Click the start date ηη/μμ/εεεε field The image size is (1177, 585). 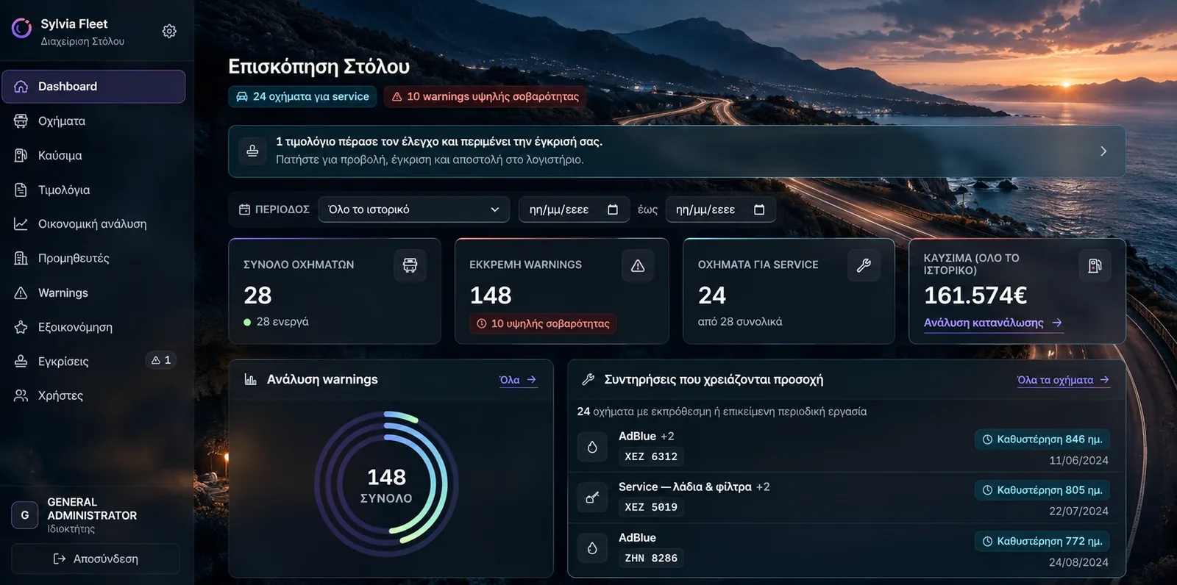click(x=574, y=209)
